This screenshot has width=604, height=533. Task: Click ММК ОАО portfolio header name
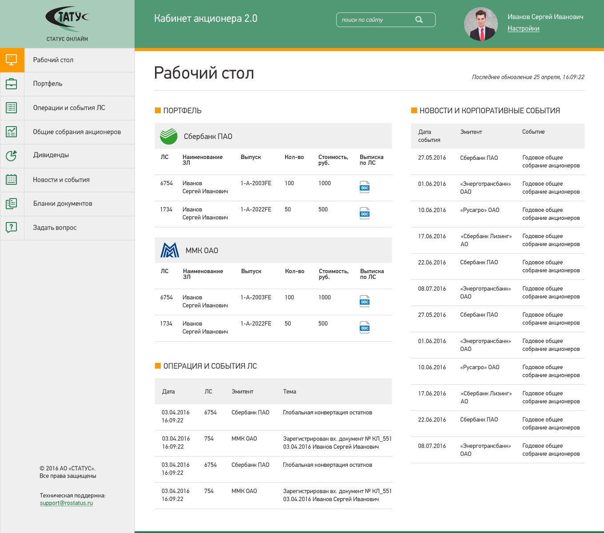(202, 251)
